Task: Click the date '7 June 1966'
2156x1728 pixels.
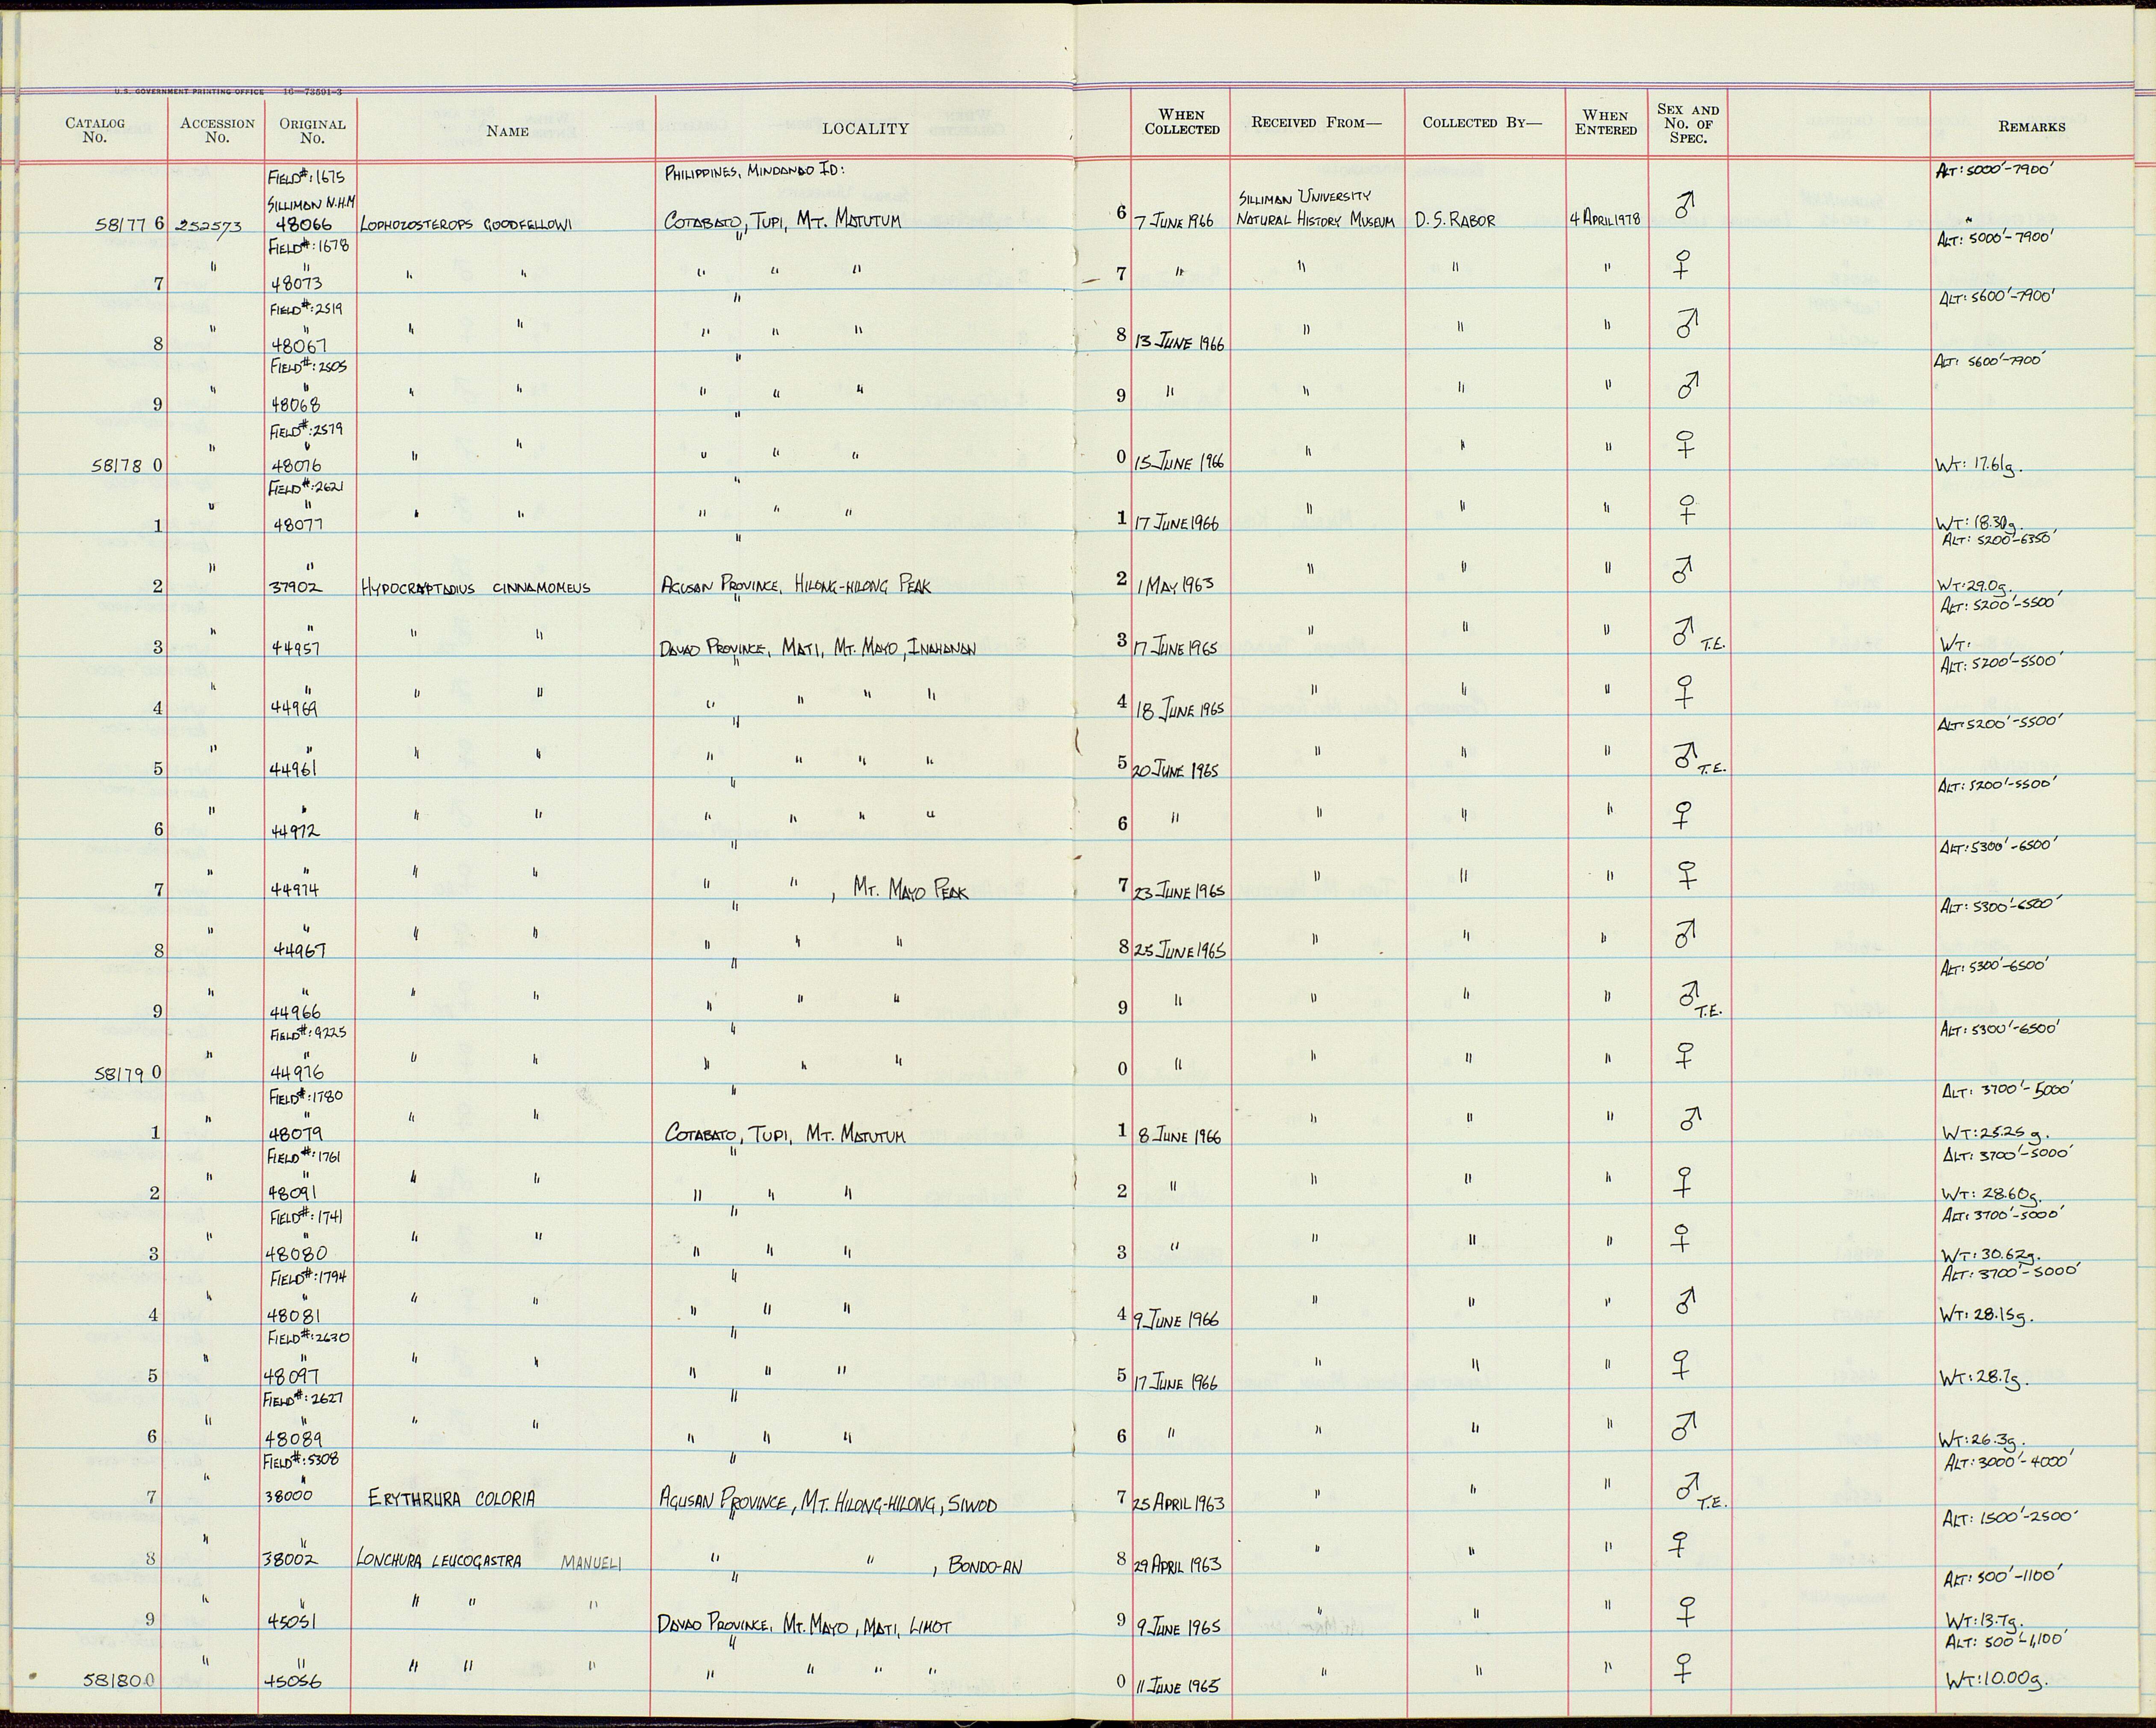Action: [x=1176, y=222]
